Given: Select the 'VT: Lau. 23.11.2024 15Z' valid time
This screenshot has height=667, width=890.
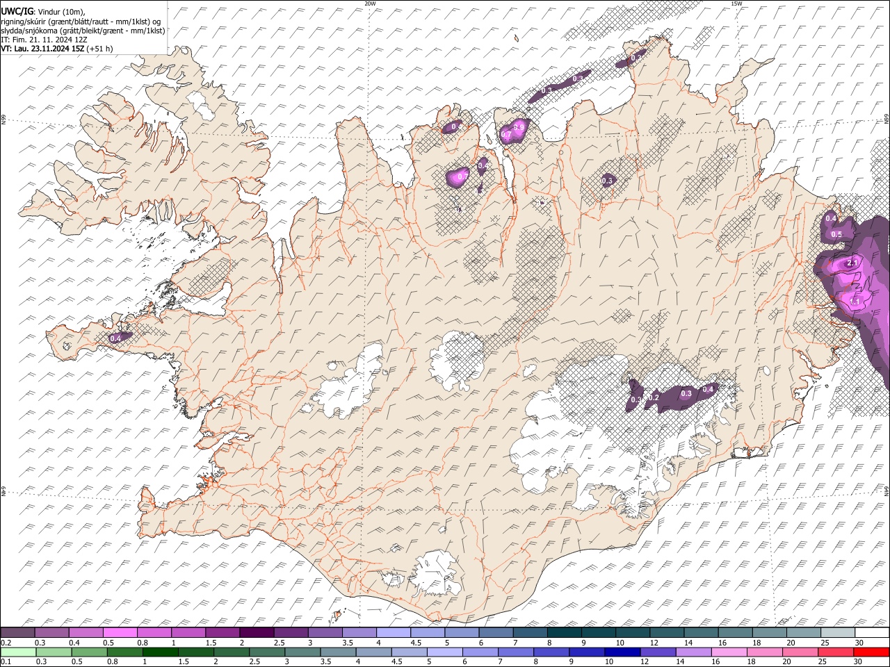Looking at the screenshot, I should pos(43,49).
